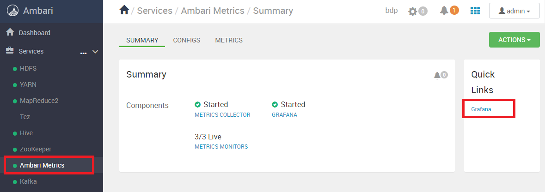Click the Ambari logo icon
The image size is (545, 192).
[12, 11]
